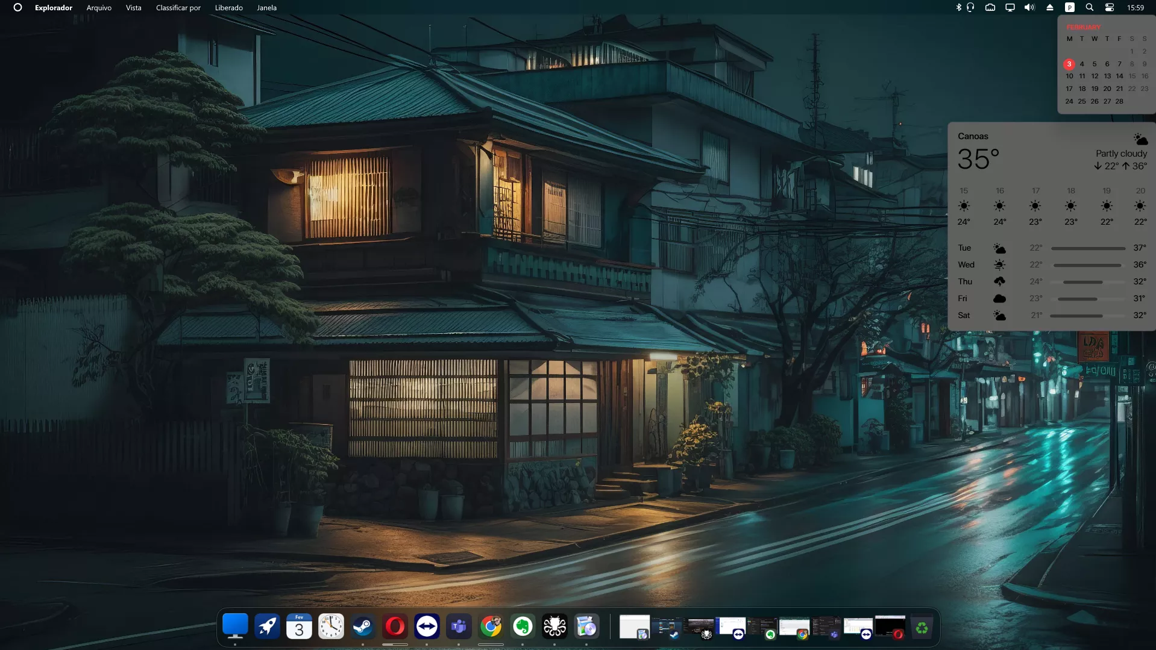
Task: Click the Canoas location in the weather widget
Action: click(x=973, y=136)
